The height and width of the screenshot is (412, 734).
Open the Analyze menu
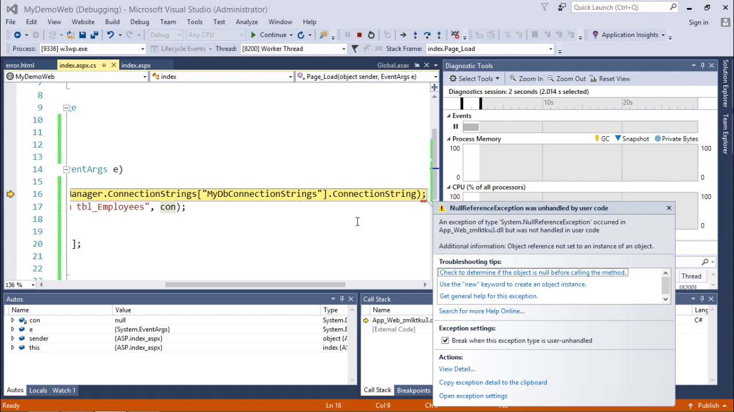(x=247, y=22)
